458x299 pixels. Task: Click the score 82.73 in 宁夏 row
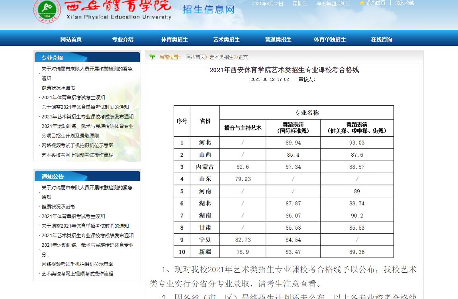pyautogui.click(x=243, y=240)
